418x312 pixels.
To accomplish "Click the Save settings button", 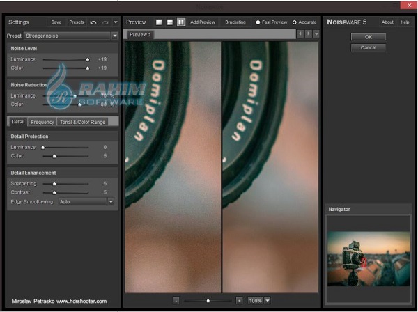I will click(x=56, y=22).
